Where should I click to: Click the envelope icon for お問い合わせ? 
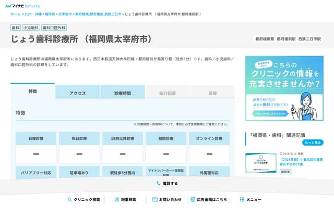155,200
